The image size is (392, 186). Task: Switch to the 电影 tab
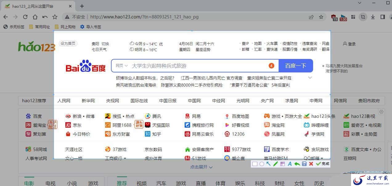[29, 183]
